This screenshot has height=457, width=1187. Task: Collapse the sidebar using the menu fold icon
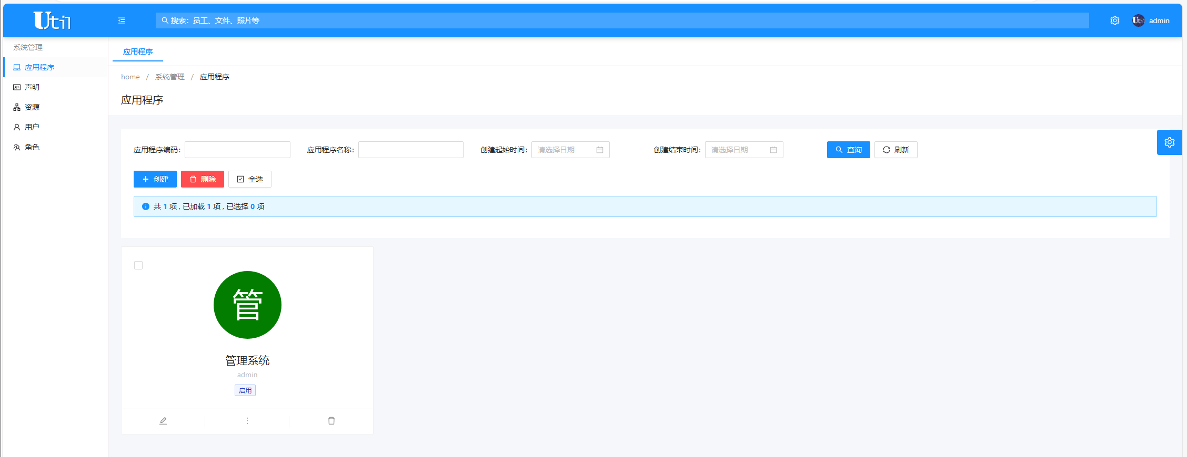pos(122,20)
